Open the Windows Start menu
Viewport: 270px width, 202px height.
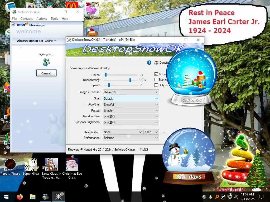(6, 197)
